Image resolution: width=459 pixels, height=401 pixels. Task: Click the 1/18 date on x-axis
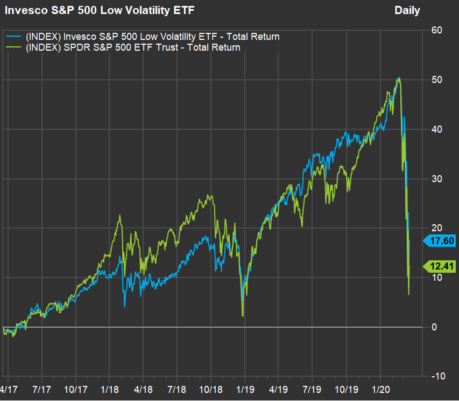click(x=109, y=389)
